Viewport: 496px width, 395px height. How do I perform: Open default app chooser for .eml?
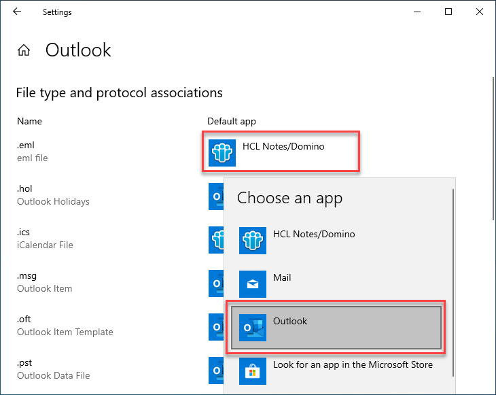(x=281, y=152)
